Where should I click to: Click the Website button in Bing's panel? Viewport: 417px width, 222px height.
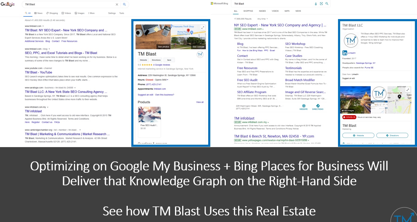coord(358,135)
